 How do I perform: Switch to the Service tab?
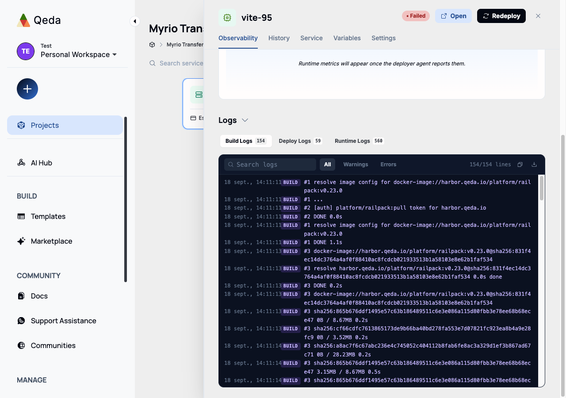click(x=311, y=38)
